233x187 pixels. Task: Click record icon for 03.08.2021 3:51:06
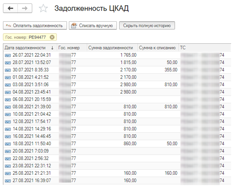pyautogui.click(x=8, y=85)
